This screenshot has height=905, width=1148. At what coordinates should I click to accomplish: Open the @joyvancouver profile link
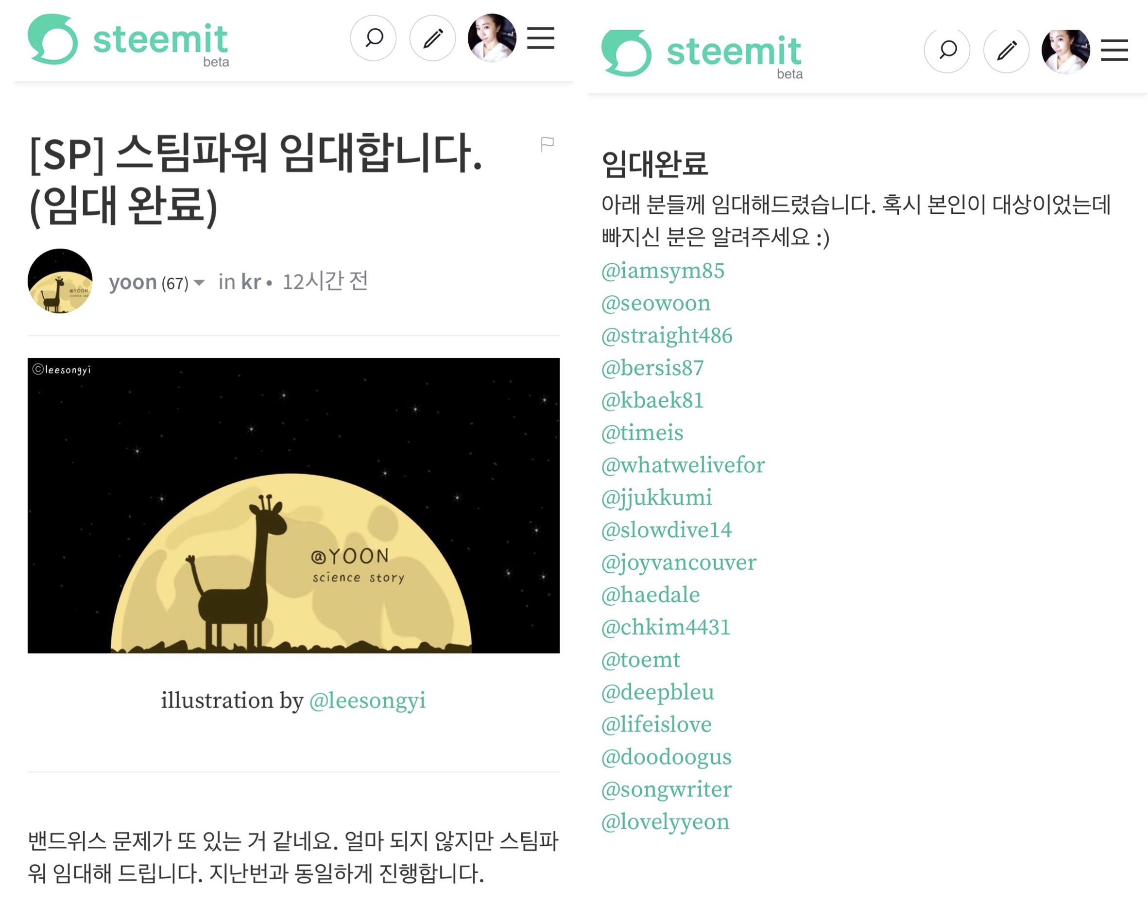[x=679, y=563]
